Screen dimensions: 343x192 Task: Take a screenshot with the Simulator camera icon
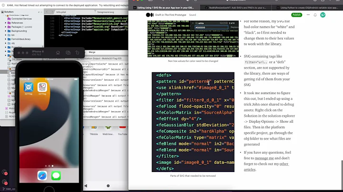click(68, 53)
